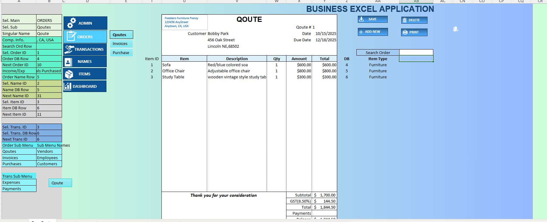
Task: Switch to the Qoutes sub menu
Action: (x=121, y=35)
